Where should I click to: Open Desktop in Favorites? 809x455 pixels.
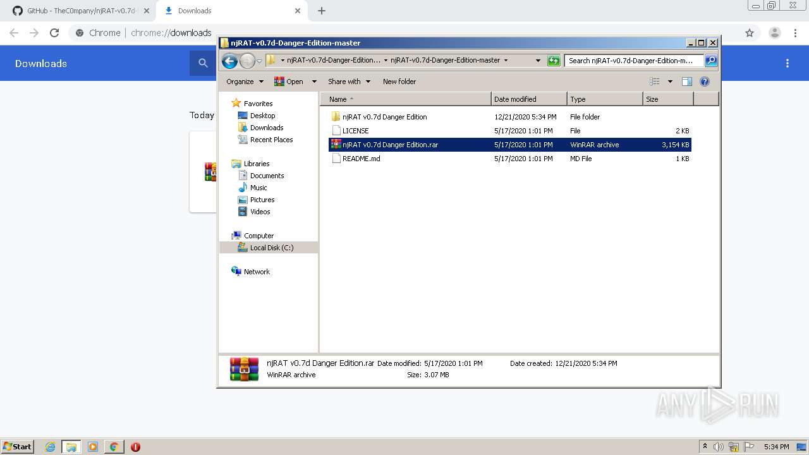click(257, 116)
